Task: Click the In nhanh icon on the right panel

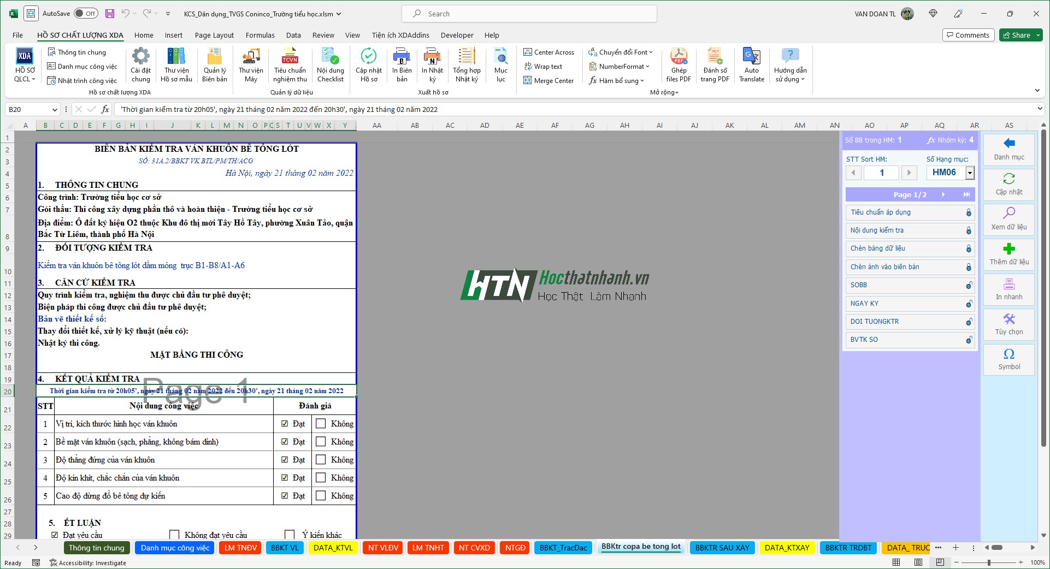Action: [x=1008, y=289]
